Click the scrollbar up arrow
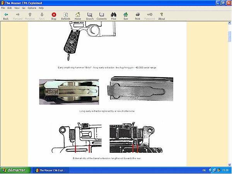The width and height of the screenshot is (232, 174). pos(229,23)
